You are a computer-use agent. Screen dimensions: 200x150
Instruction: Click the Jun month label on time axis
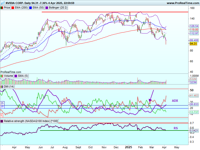click(40, 147)
